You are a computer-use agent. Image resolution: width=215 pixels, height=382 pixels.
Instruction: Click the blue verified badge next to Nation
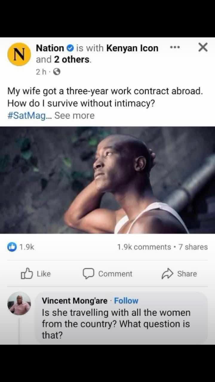(70, 48)
